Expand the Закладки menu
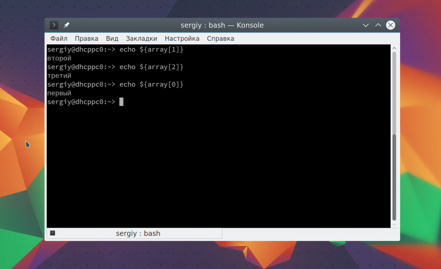441x269 pixels. [141, 38]
